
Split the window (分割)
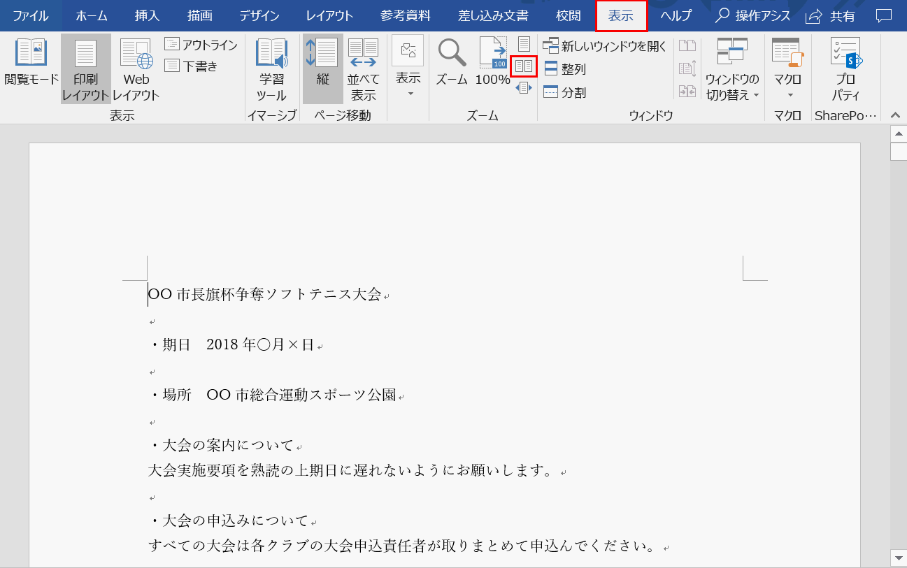(x=565, y=92)
